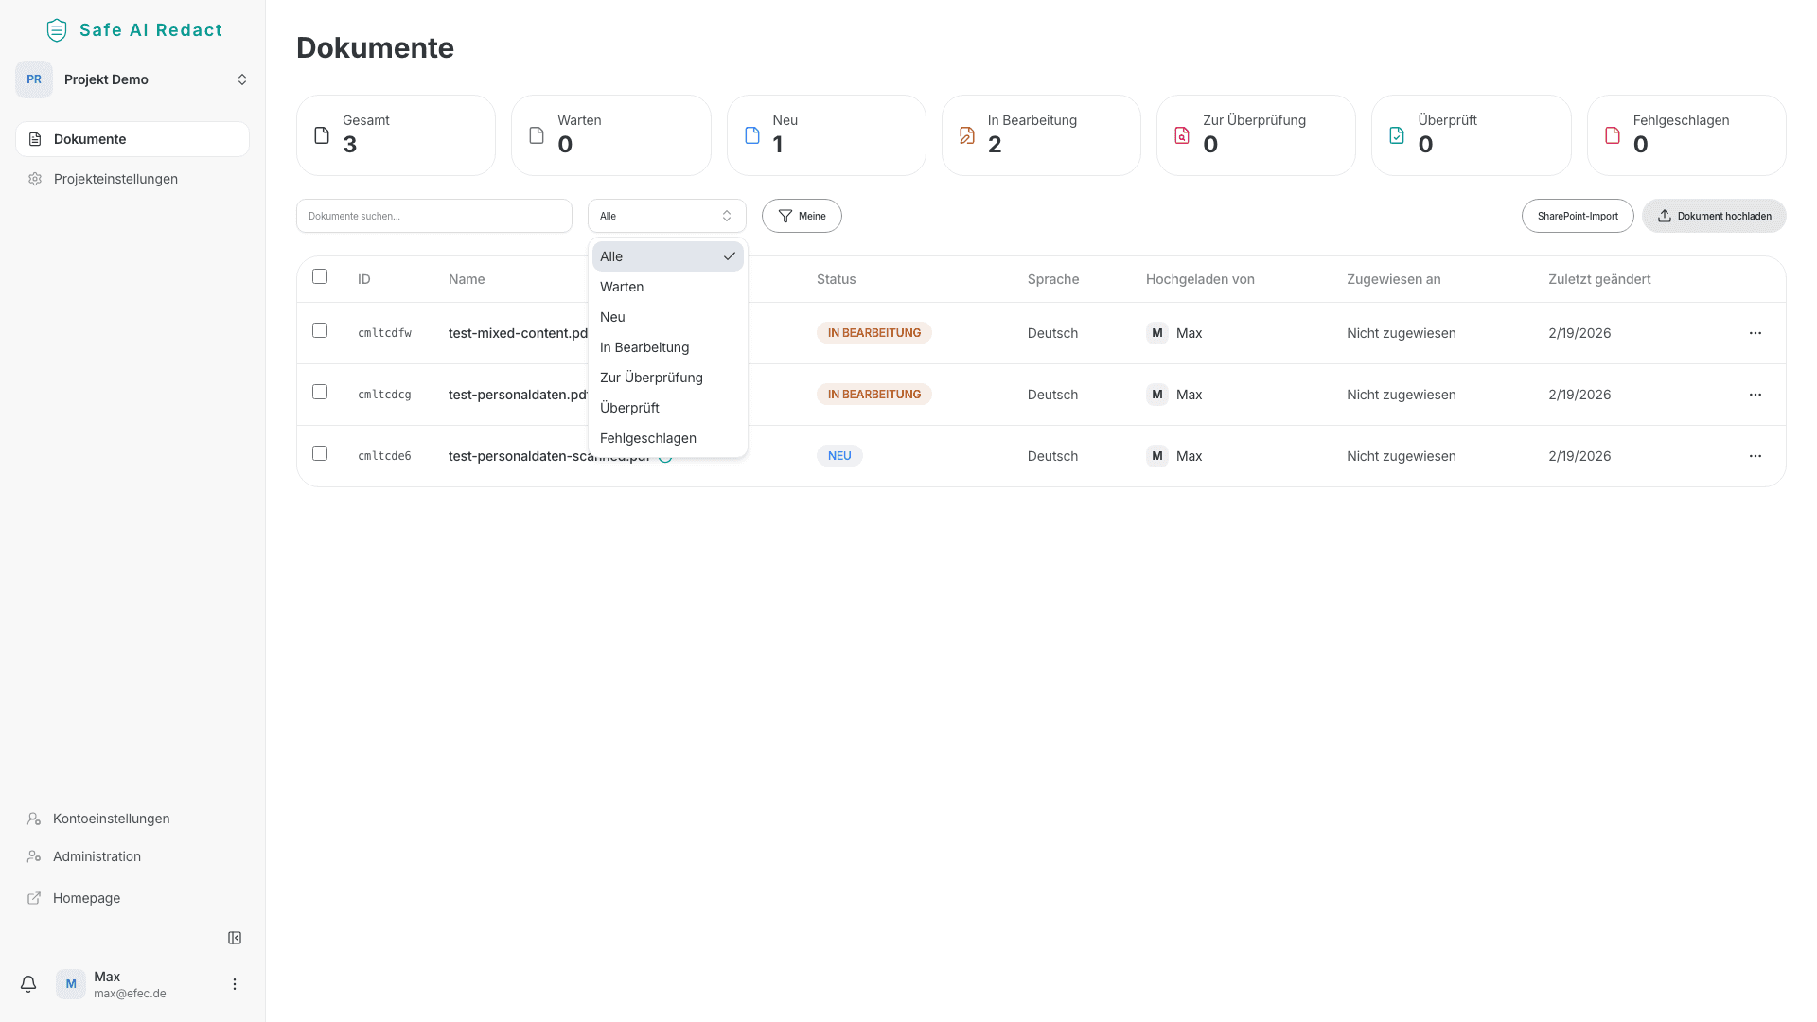
Task: Check the checkbox for test-personaldaten.pdf
Action: click(x=319, y=391)
